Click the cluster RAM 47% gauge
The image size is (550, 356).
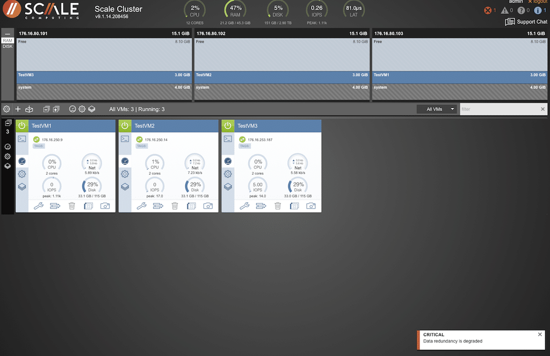tap(235, 11)
